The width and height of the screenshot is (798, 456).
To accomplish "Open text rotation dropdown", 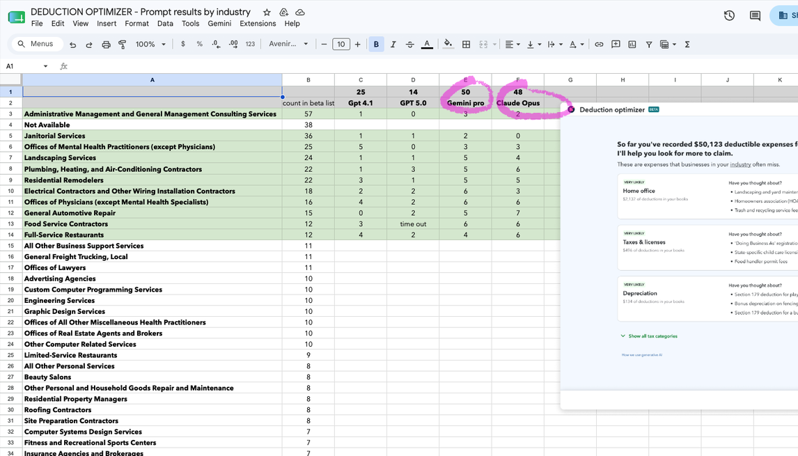I will pyautogui.click(x=576, y=45).
